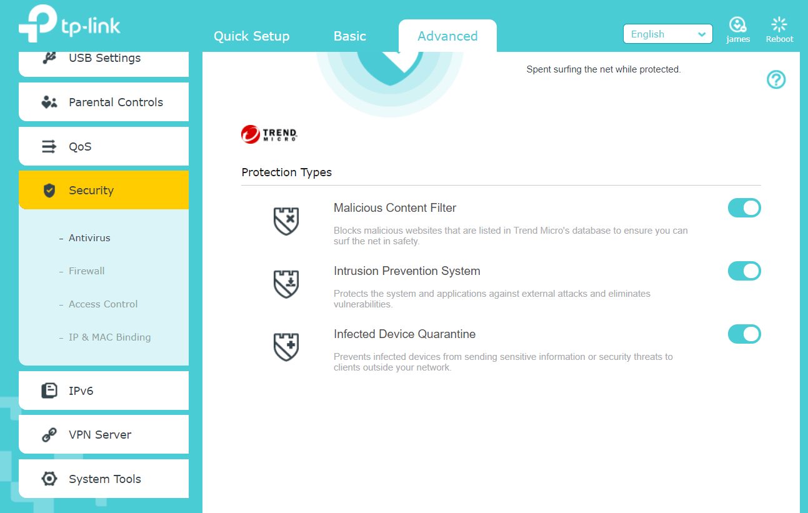
Task: Open the English language dropdown
Action: click(x=667, y=34)
